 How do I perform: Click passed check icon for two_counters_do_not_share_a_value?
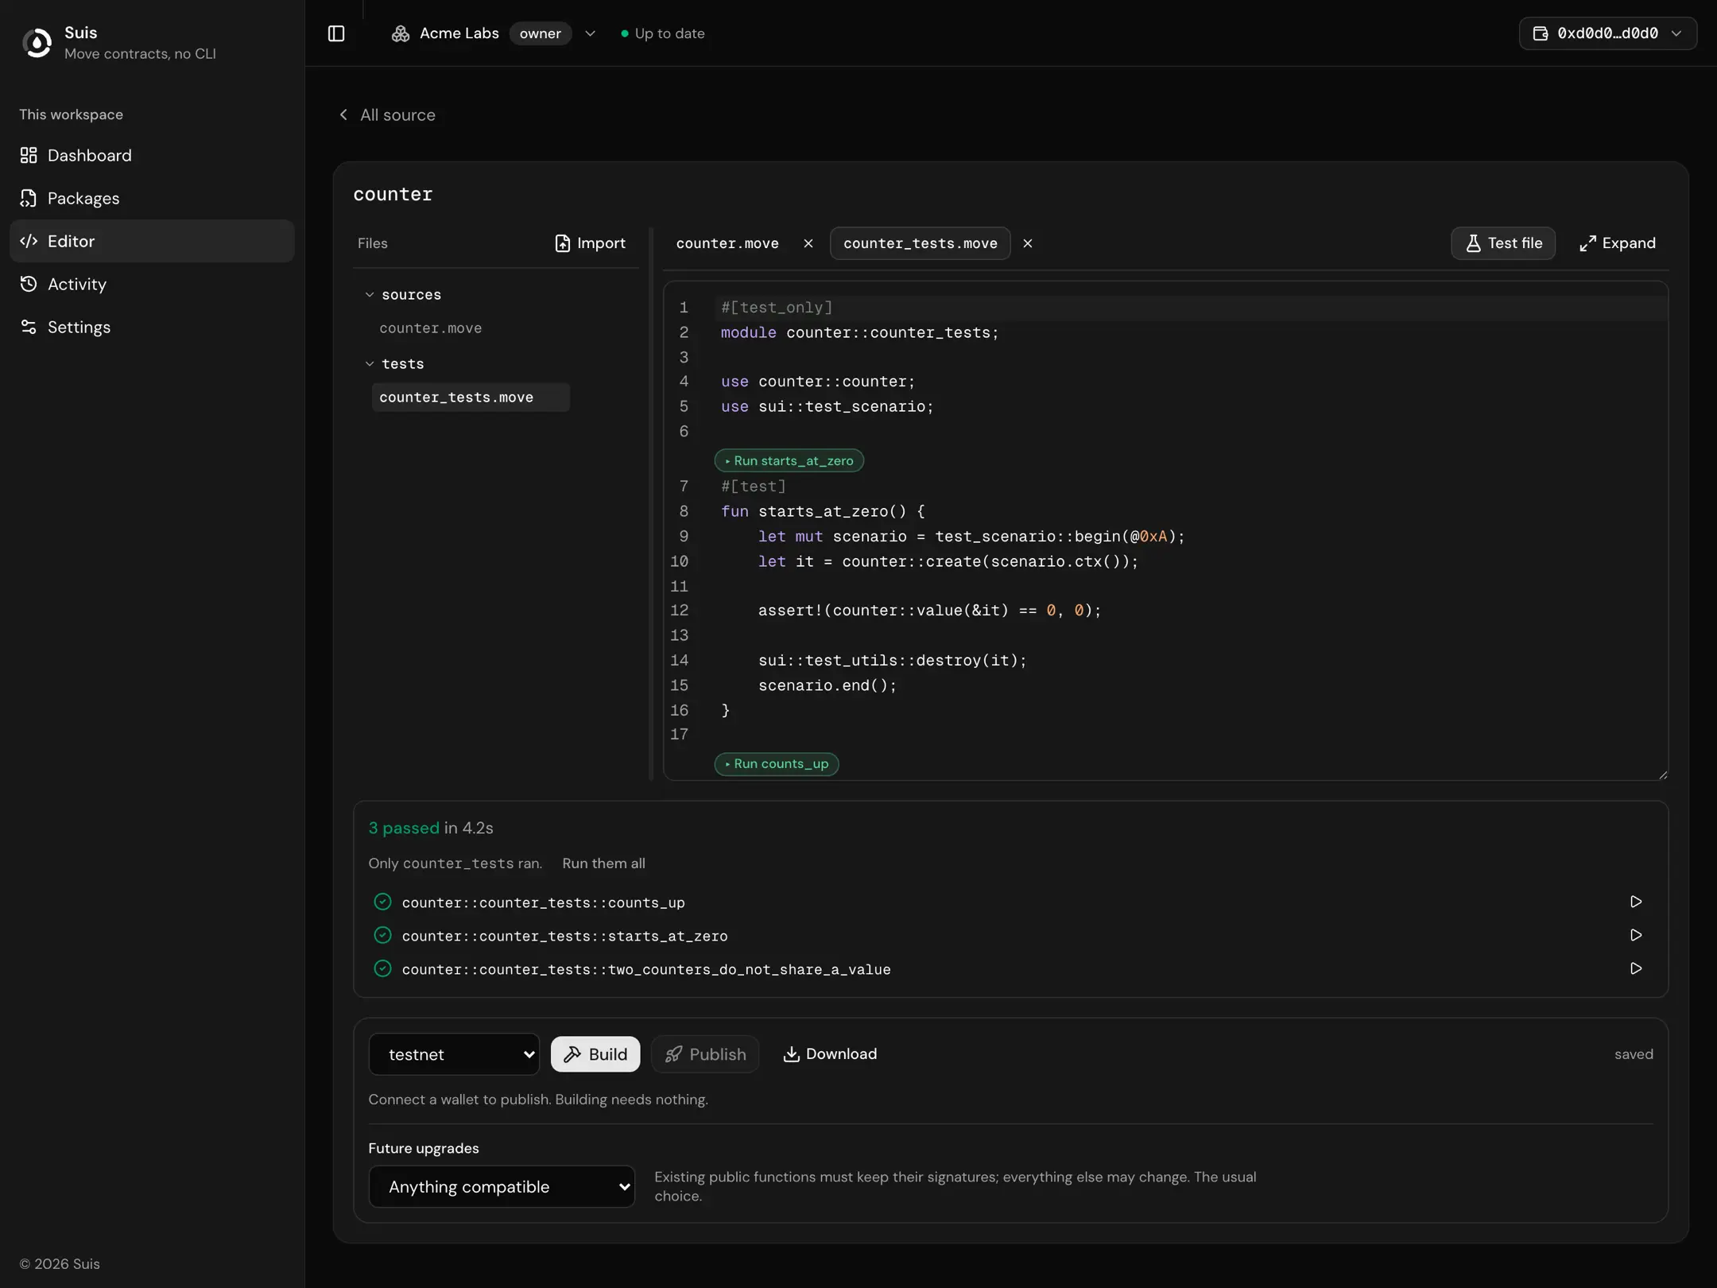coord(382,968)
